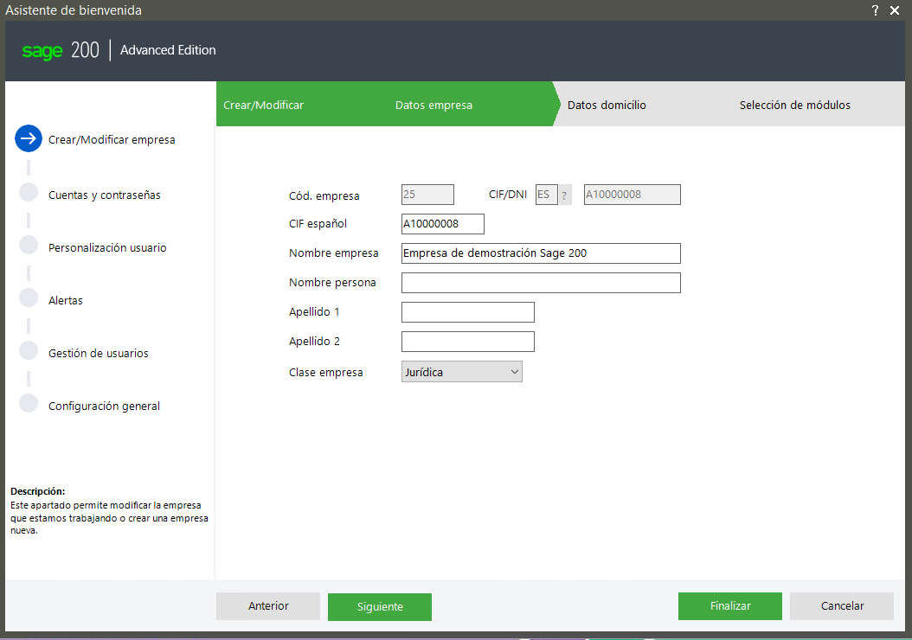The image size is (912, 640).
Task: Click the Apellido 1 label
Action: [314, 312]
